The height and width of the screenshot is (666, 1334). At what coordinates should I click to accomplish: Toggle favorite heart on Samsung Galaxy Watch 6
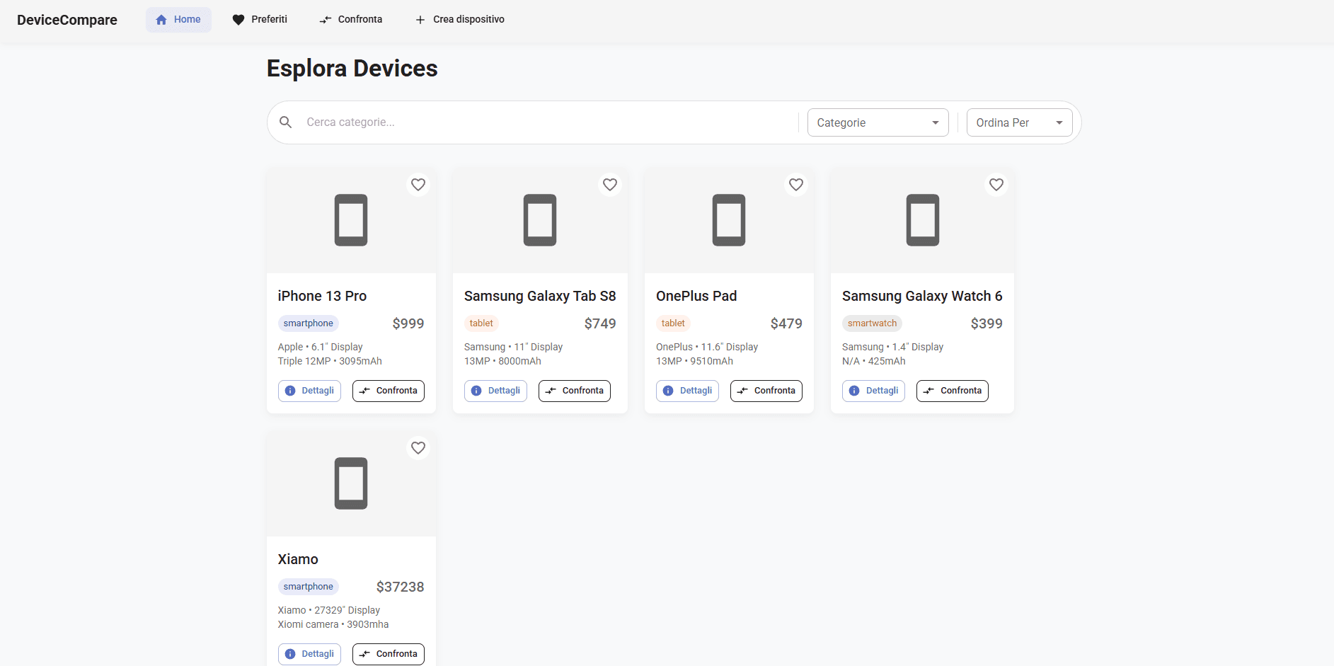point(996,185)
